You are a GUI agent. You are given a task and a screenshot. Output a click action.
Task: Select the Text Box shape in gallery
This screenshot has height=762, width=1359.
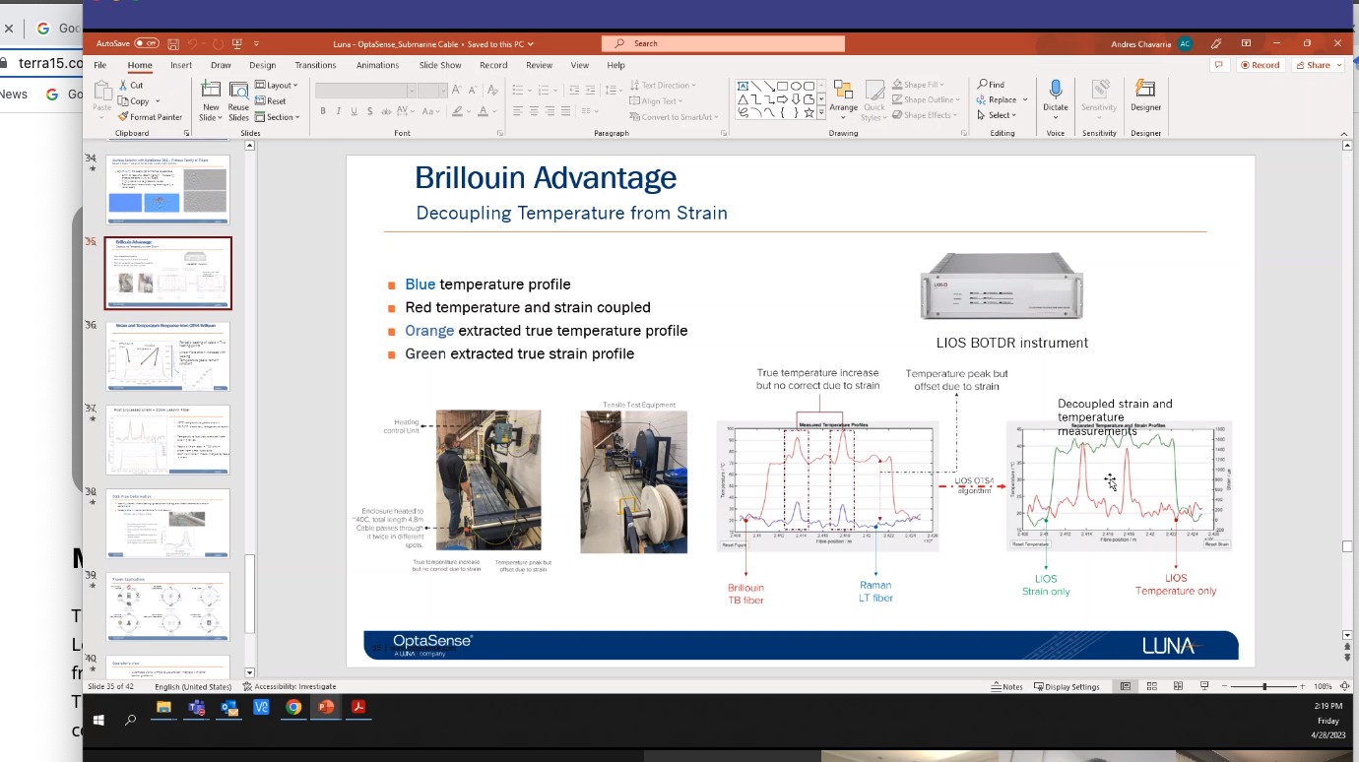(x=744, y=86)
